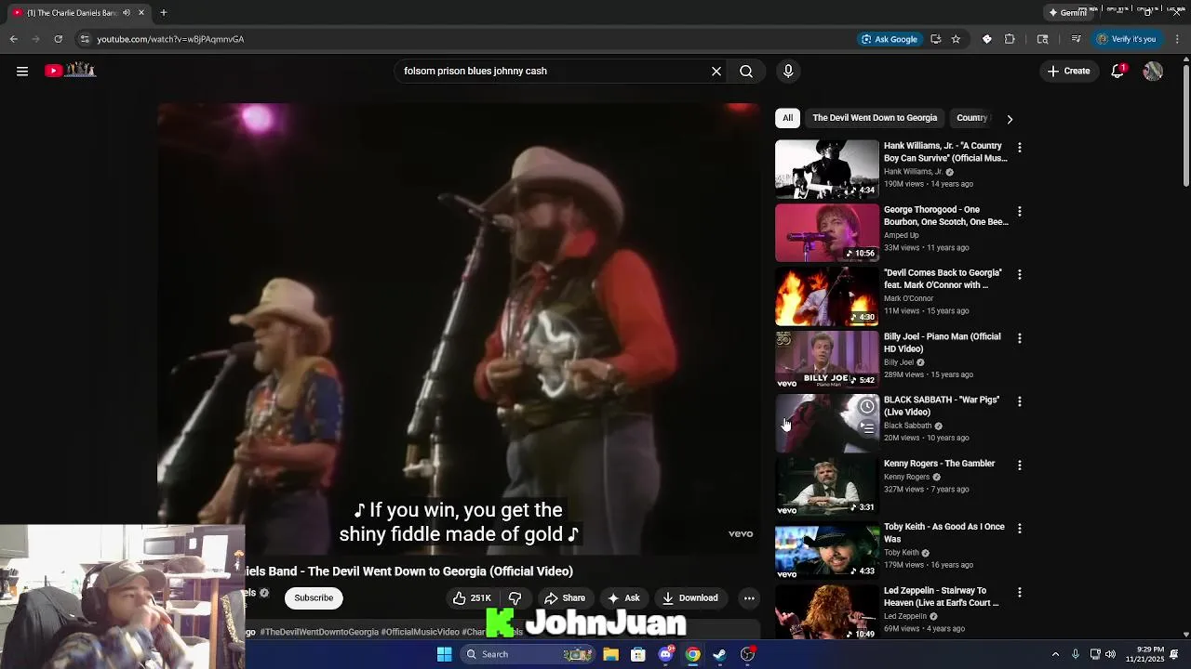Open Chrome three-dot menu
Screen dimensions: 1191x669
point(1178,39)
